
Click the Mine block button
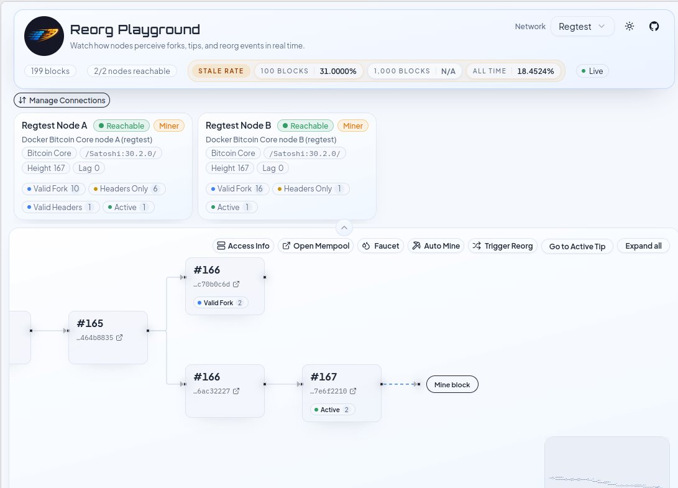(x=452, y=384)
